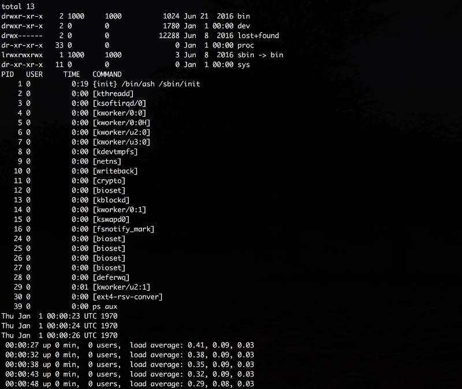Click '{init} /bin/ash /sbin/init' command
Screen dimensions: 462x389
pos(147,84)
